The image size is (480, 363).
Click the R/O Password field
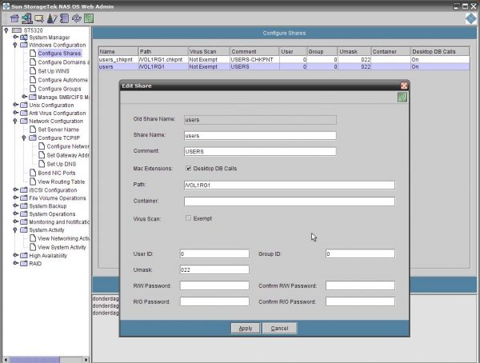214,301
